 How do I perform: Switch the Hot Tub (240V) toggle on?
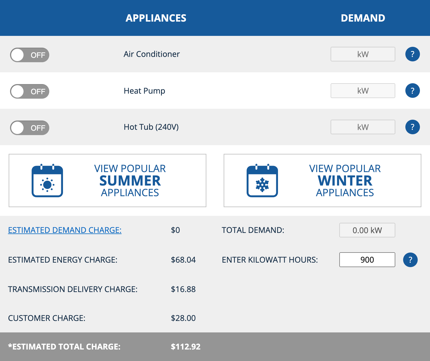click(x=29, y=128)
